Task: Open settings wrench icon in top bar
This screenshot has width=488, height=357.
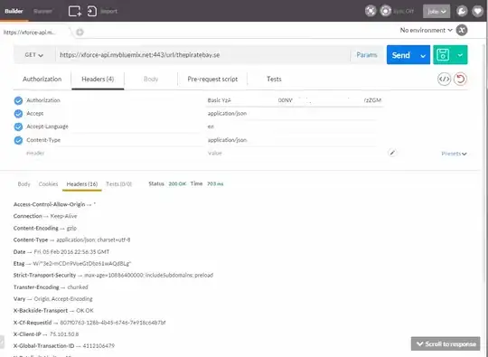Action: point(462,11)
